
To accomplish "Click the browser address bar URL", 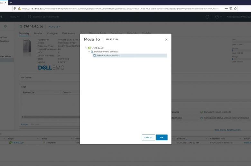I will click(x=120, y=9).
